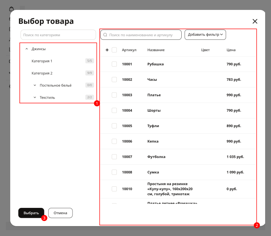
Task: Close the Выбор товара dialog
Action: coord(255,22)
